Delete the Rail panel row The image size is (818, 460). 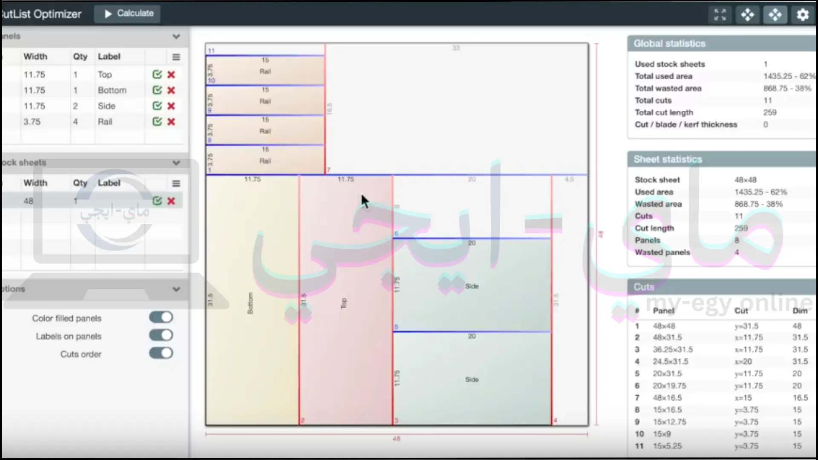(171, 122)
